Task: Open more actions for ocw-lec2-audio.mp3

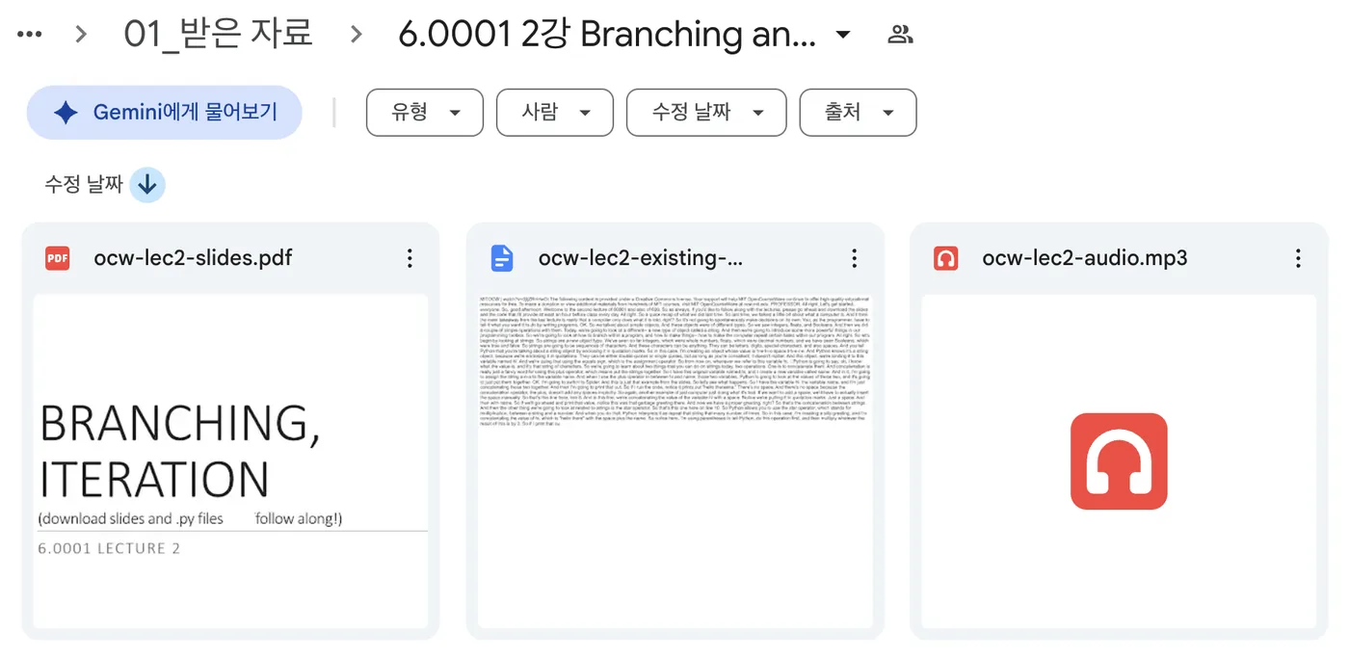Action: point(1298,258)
